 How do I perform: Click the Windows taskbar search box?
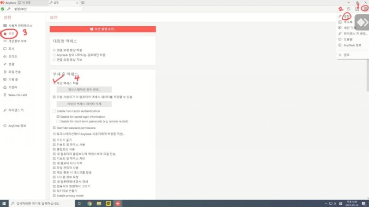coord(42,203)
